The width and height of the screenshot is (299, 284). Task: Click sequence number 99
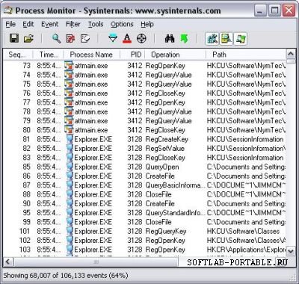point(27,222)
